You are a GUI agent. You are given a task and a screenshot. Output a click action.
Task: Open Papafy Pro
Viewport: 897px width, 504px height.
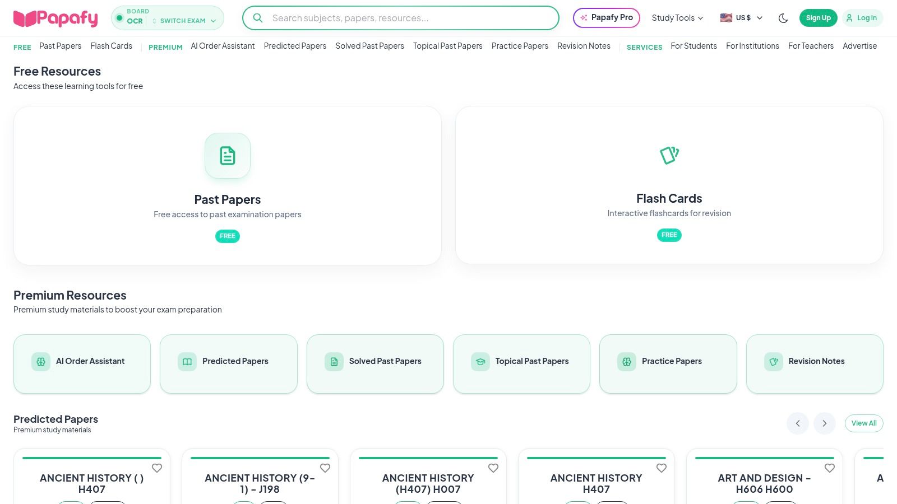click(x=607, y=18)
